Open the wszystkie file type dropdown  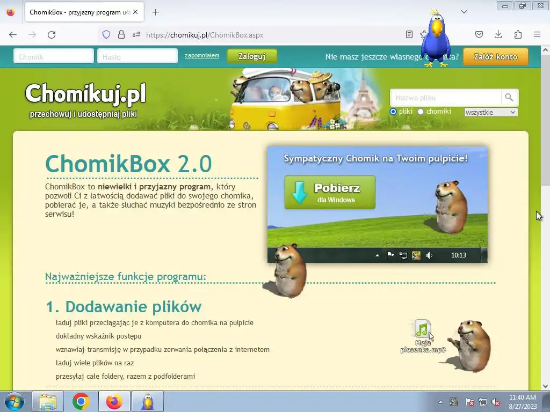[491, 113]
